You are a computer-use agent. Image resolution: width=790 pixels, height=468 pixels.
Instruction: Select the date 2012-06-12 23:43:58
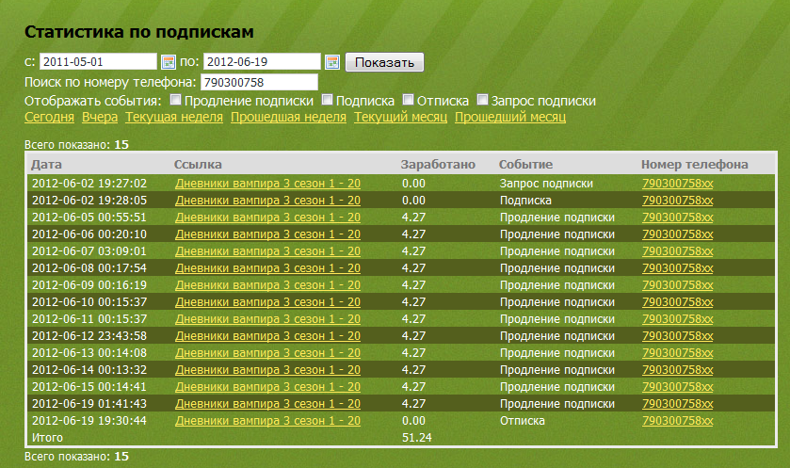tap(89, 335)
